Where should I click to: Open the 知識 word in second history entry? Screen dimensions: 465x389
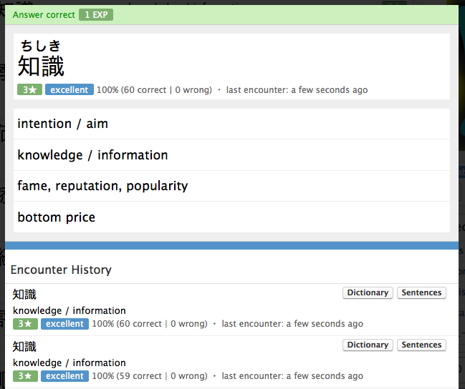24,346
